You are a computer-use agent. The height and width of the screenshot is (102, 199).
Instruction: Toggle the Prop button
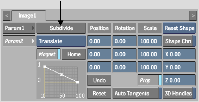click(x=150, y=80)
